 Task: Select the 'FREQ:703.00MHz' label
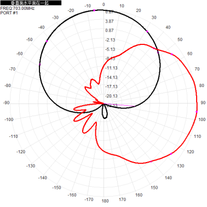click(x=18, y=8)
